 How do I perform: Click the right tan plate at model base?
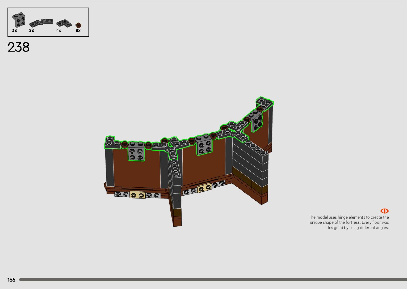click(x=204, y=188)
